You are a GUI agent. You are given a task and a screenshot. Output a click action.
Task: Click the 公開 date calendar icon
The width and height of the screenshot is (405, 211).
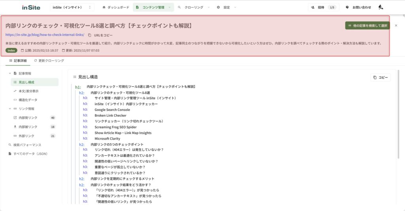pyautogui.click(x=22, y=50)
